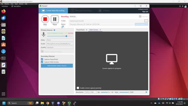Open Firefox from the Ubuntu dock
188x106 pixels.
pos(3,11)
